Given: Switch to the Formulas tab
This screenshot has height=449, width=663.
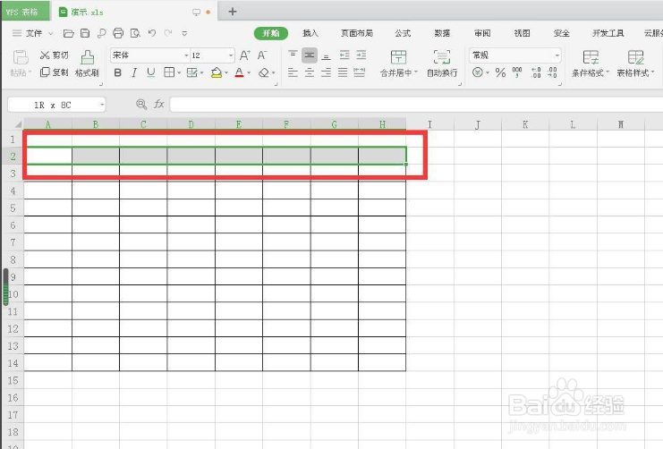Looking at the screenshot, I should pos(403,33).
